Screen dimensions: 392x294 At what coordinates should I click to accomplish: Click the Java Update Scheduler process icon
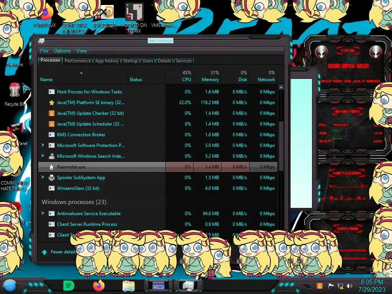[x=52, y=124]
